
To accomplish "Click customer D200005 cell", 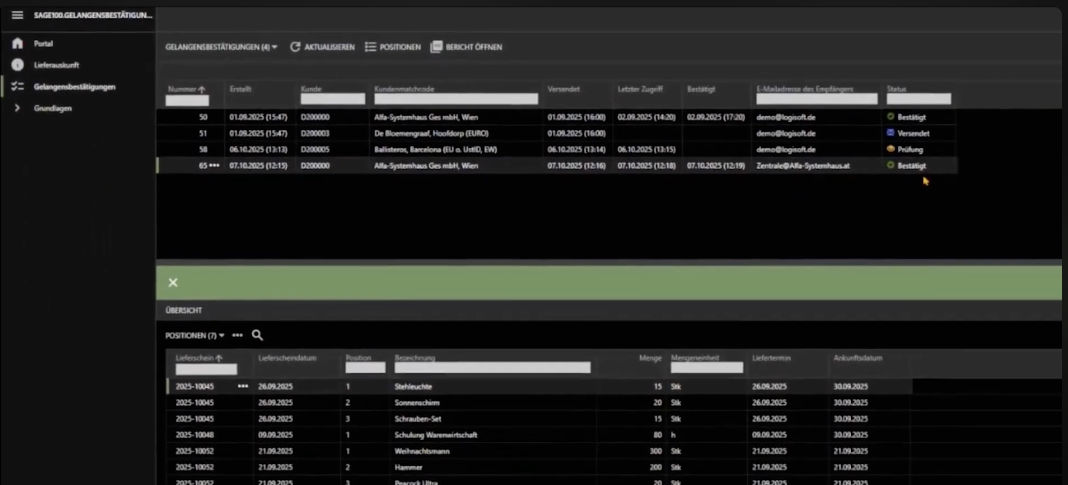I will point(315,149).
